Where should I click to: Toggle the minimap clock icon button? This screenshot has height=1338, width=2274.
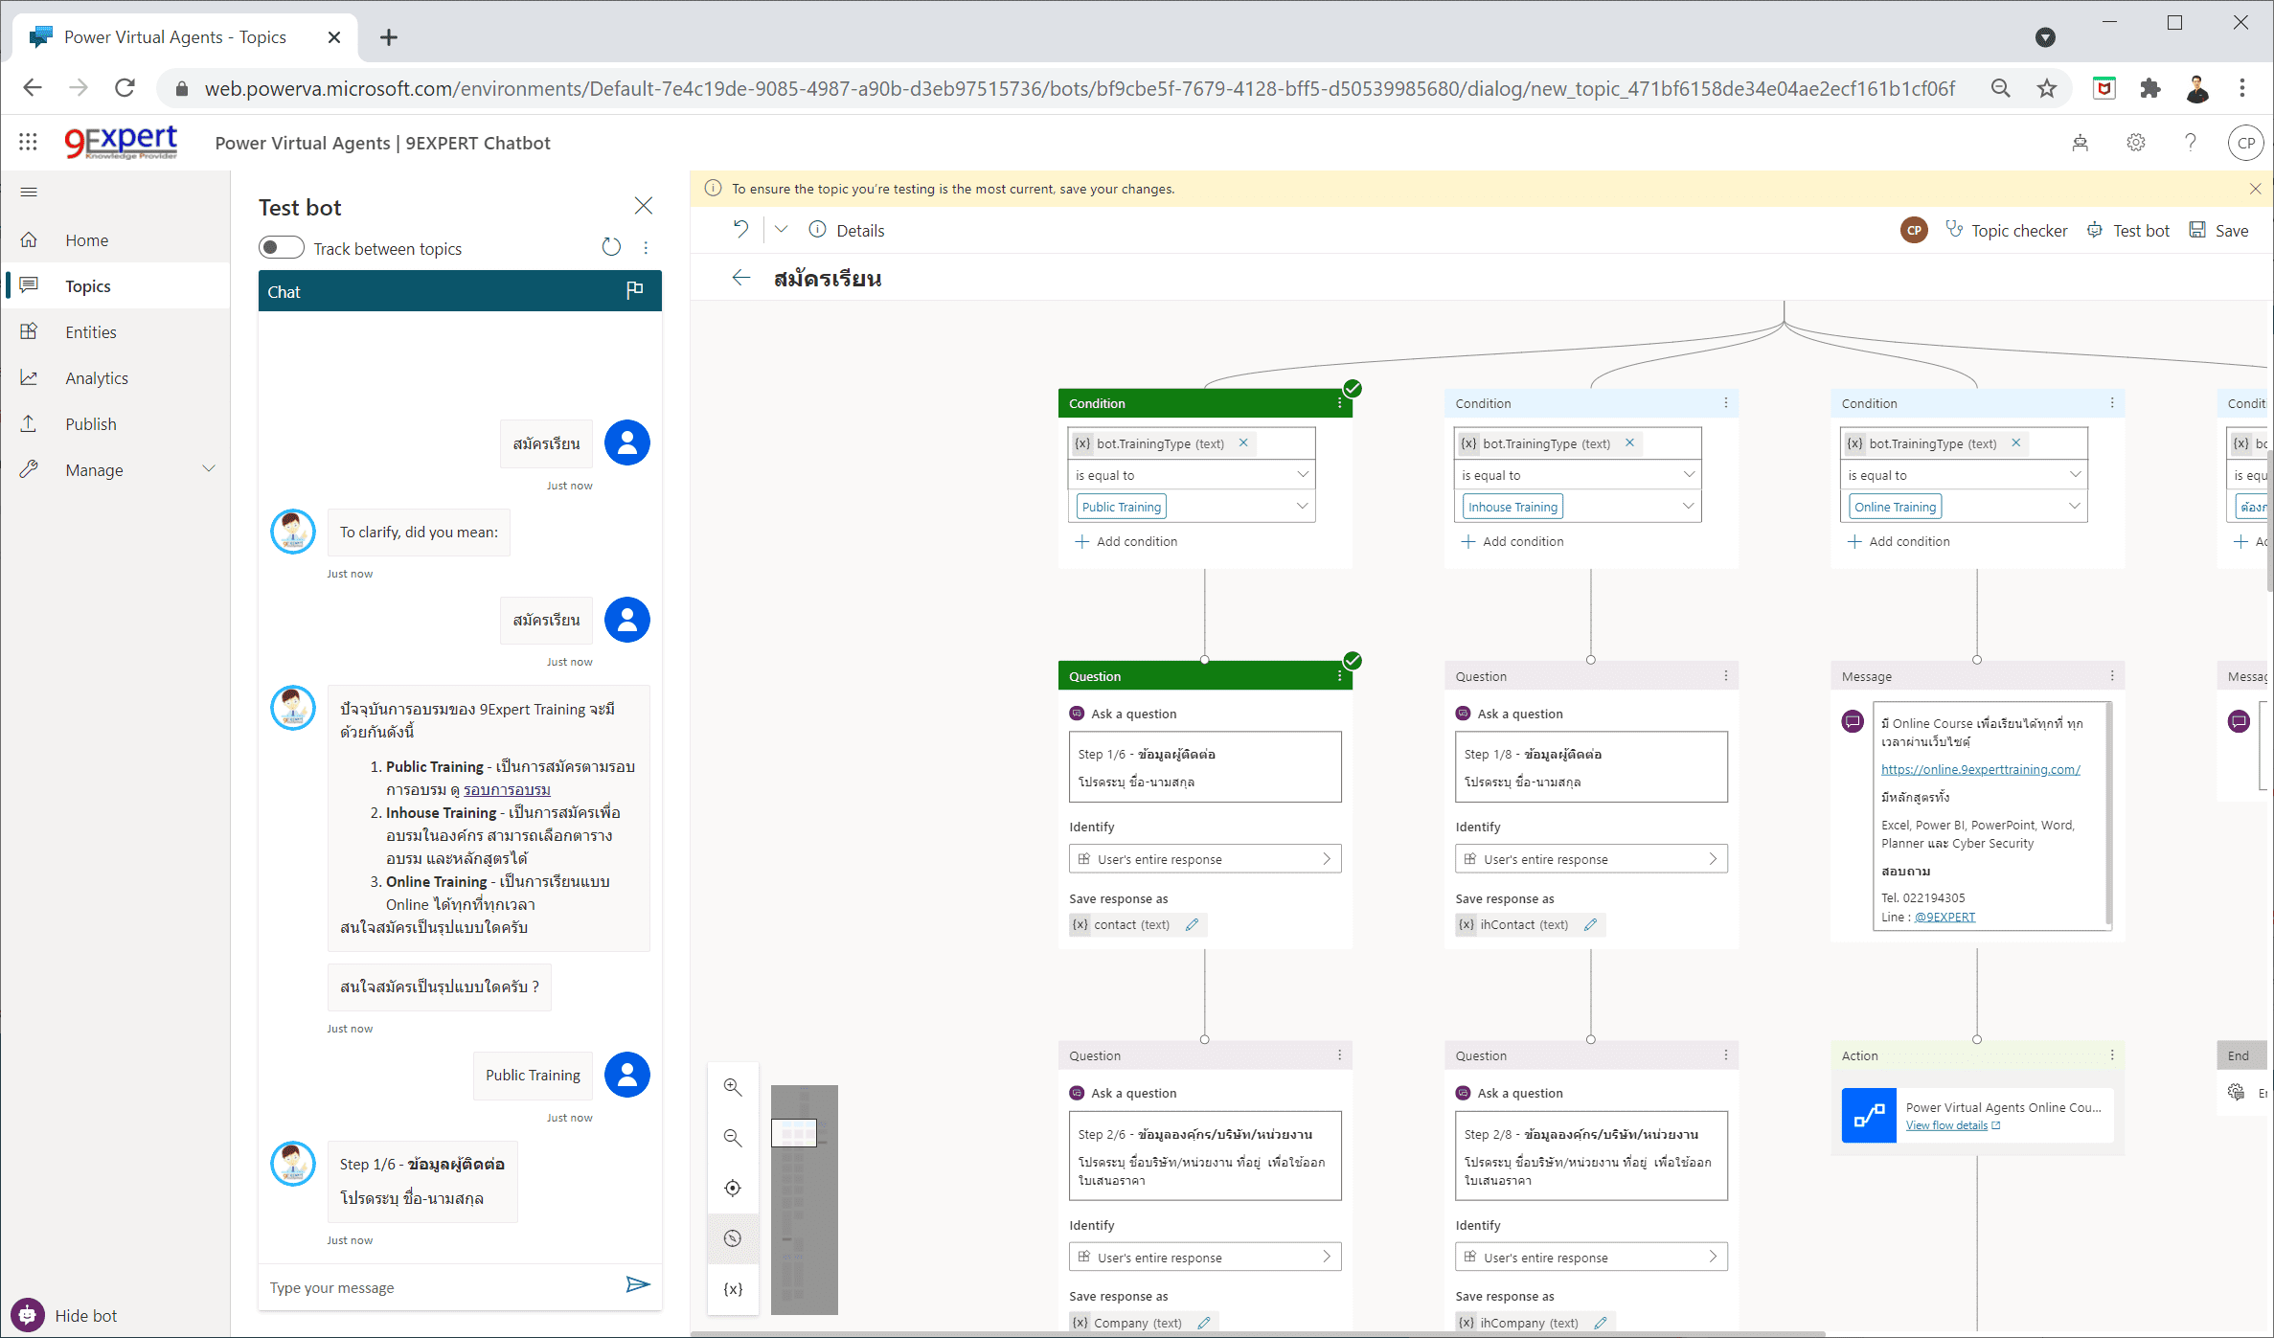point(733,1238)
